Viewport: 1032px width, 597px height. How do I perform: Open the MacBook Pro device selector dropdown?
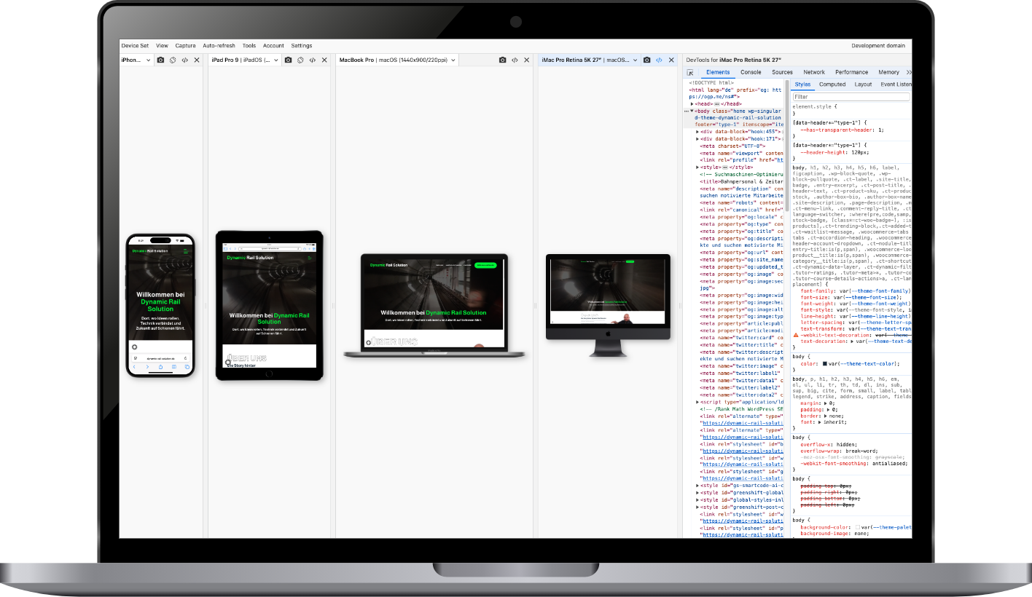(453, 60)
